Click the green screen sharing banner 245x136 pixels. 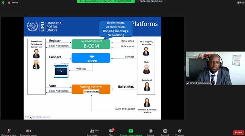pyautogui.click(x=106, y=1)
